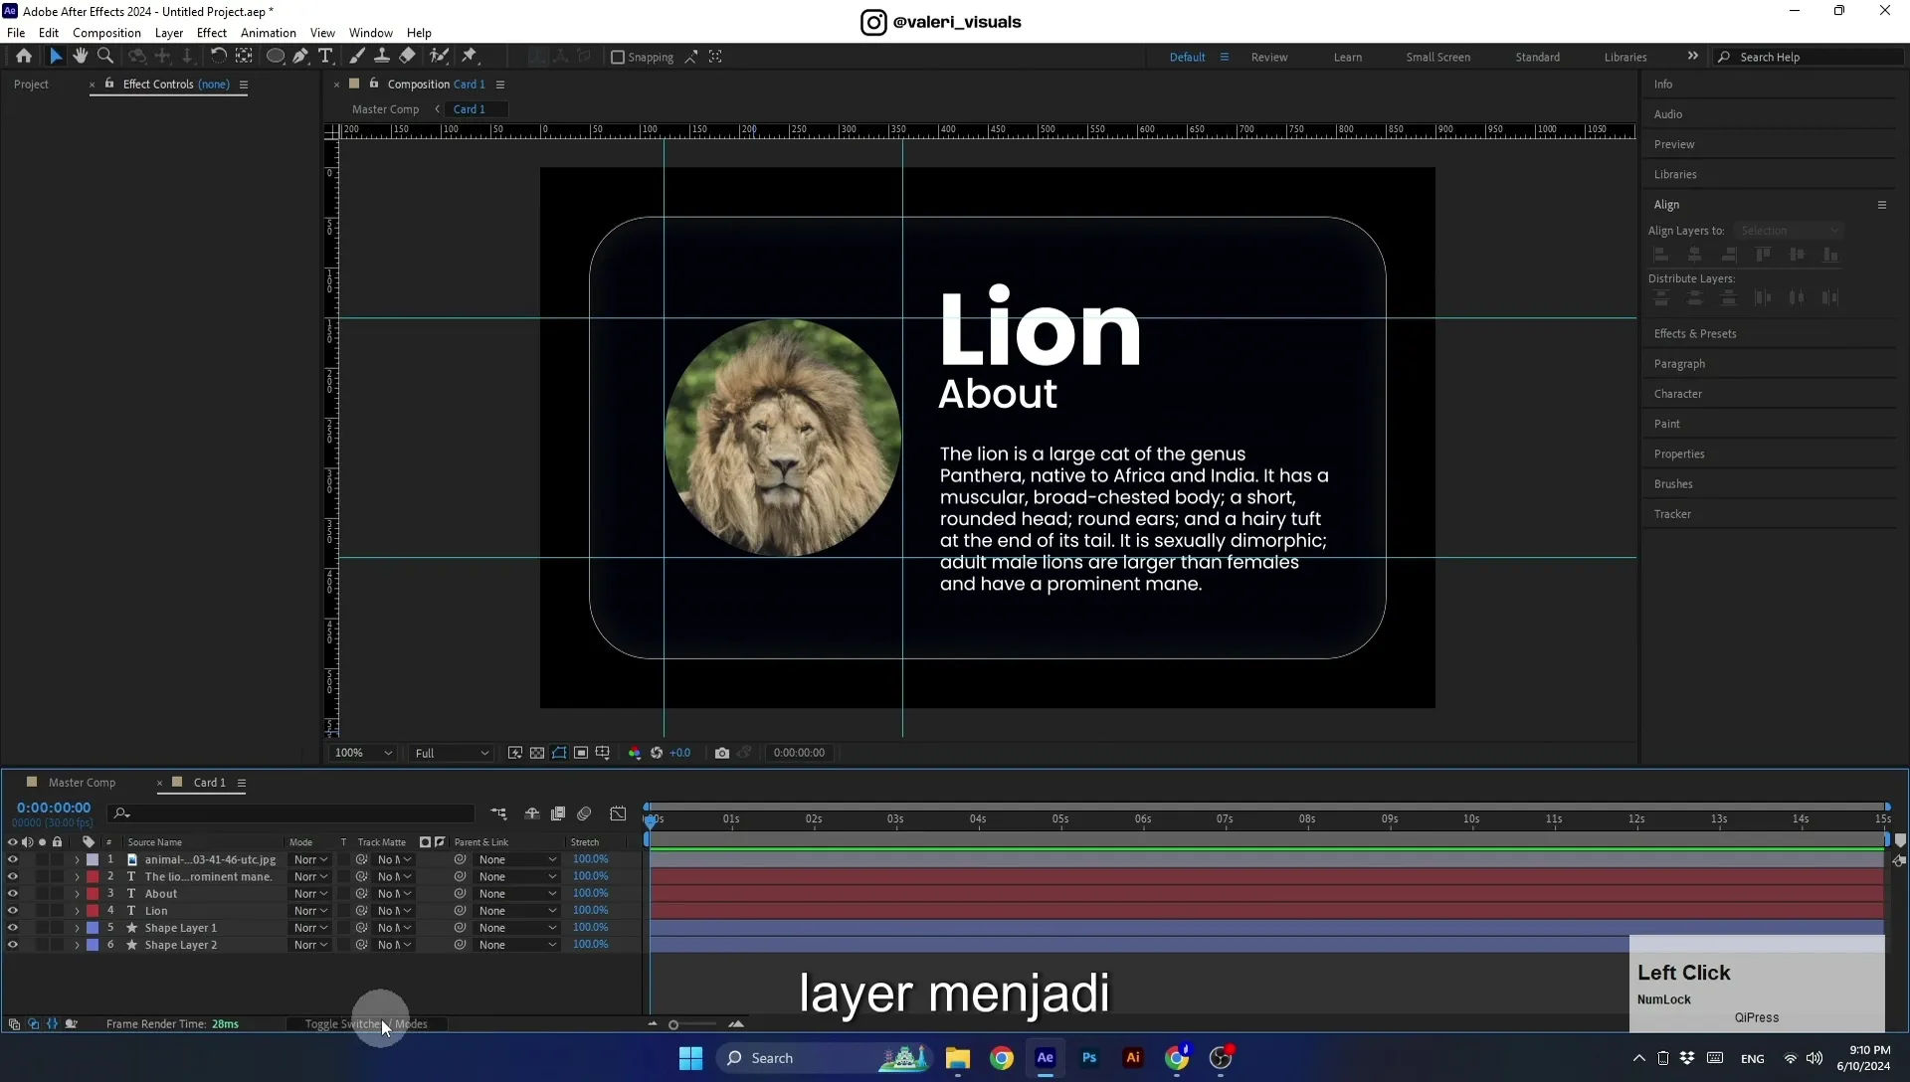Screen dimensions: 1910x1082
Task: Select the Brush tool
Action: point(356,57)
